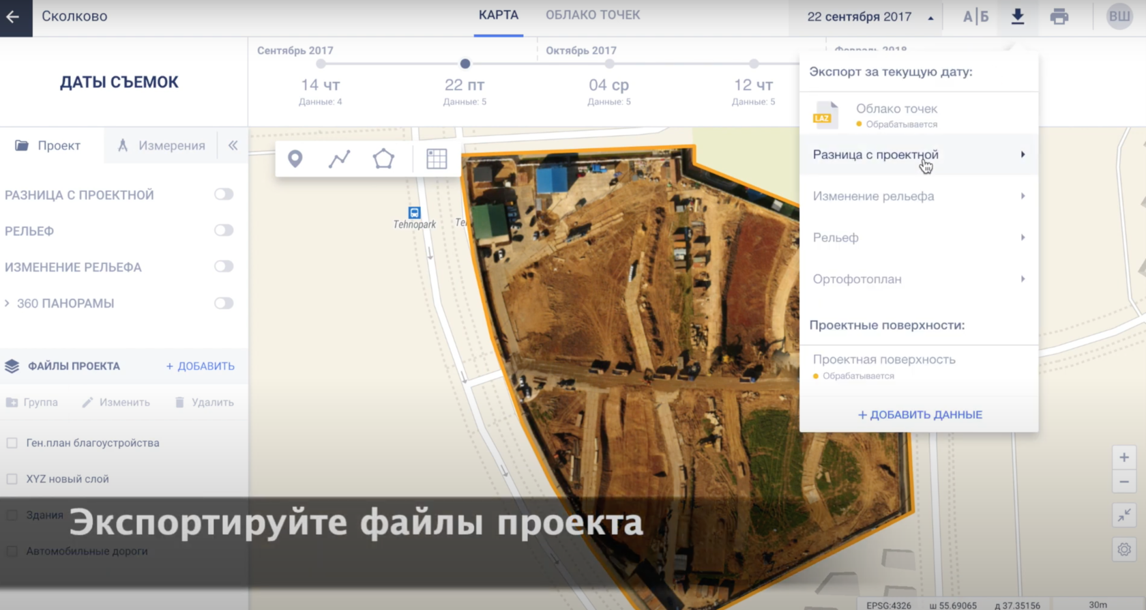Toggle РАЗНИЦА С ПРОЕКТНОЙ switch
1146x610 pixels.
tap(224, 194)
